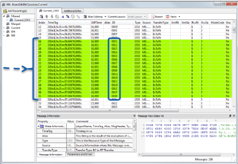Click the Message Information vertical scrollbar

134,127
